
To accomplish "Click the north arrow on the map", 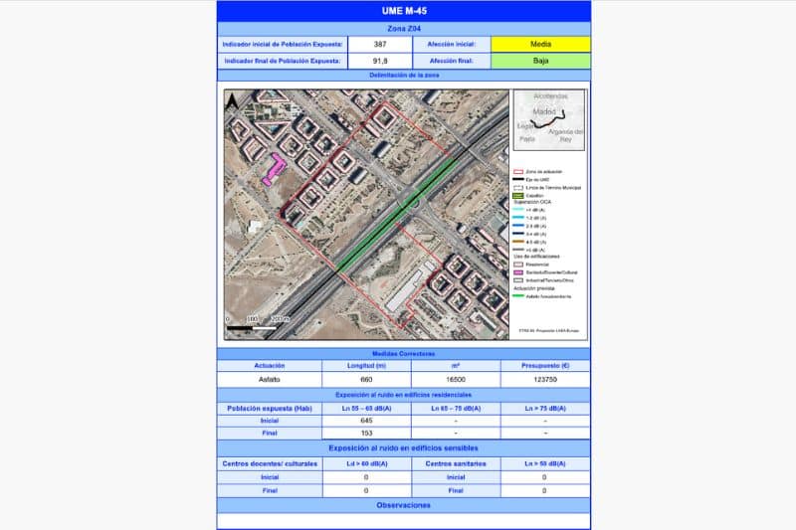I will [x=232, y=100].
